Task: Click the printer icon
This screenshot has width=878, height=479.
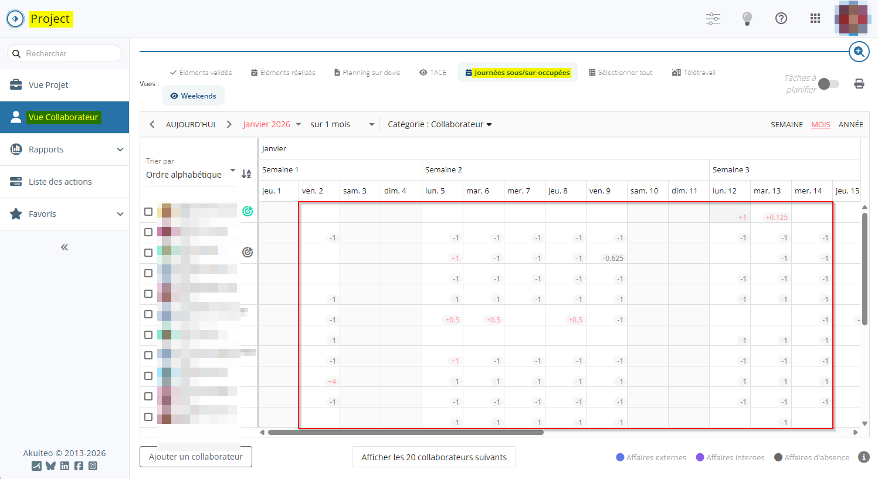Action: 859,84
